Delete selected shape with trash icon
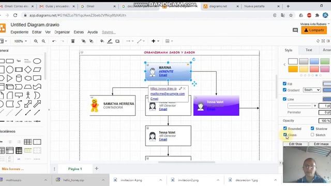 [73, 41]
